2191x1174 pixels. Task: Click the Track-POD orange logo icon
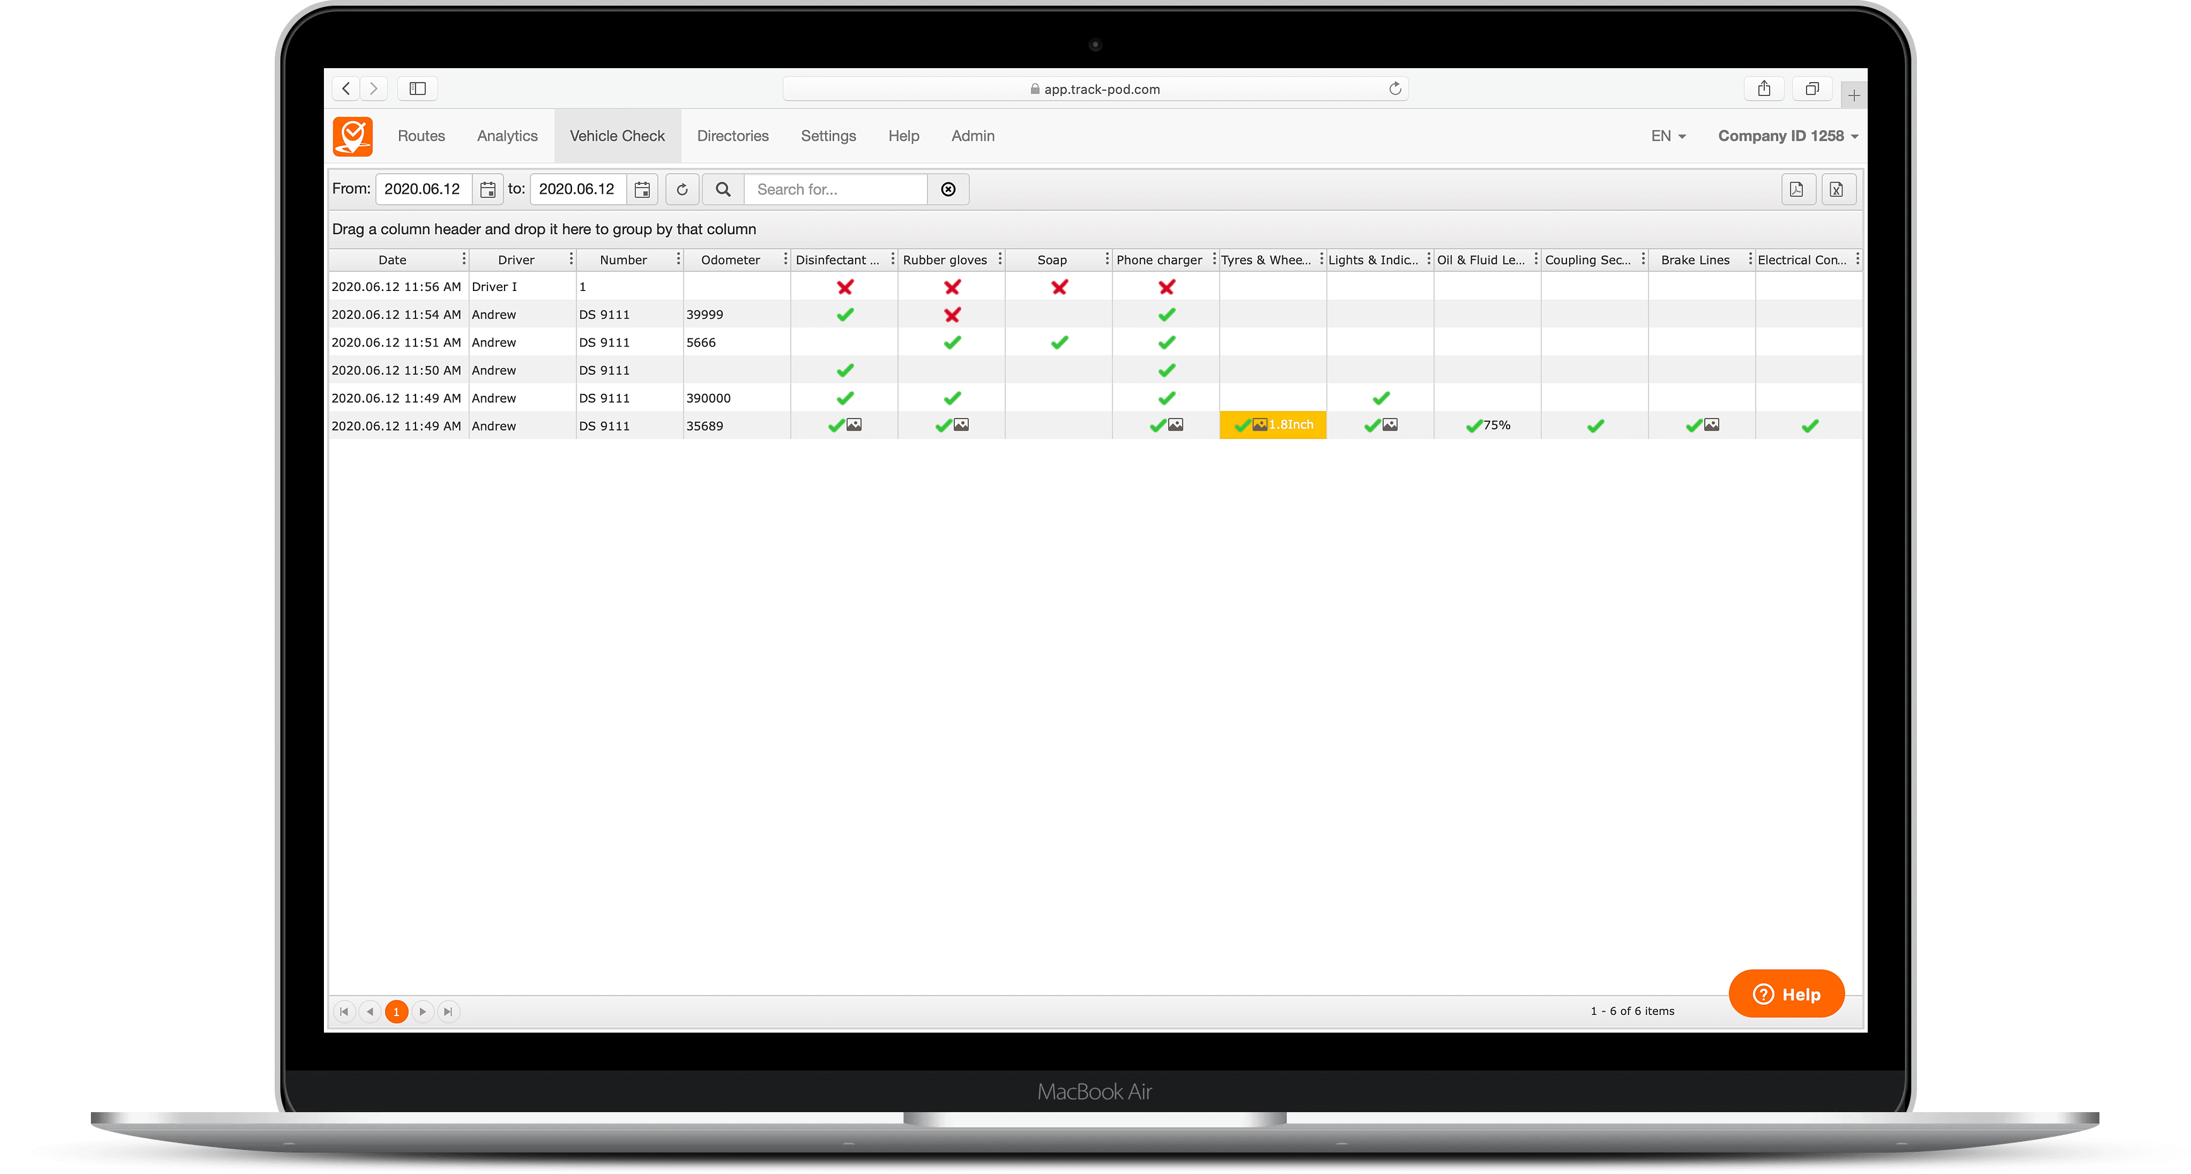tap(352, 136)
